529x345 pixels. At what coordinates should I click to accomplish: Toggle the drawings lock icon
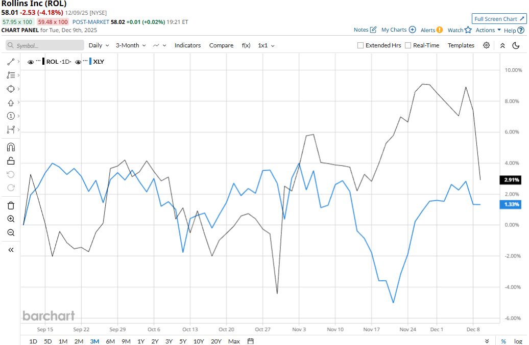pyautogui.click(x=11, y=161)
